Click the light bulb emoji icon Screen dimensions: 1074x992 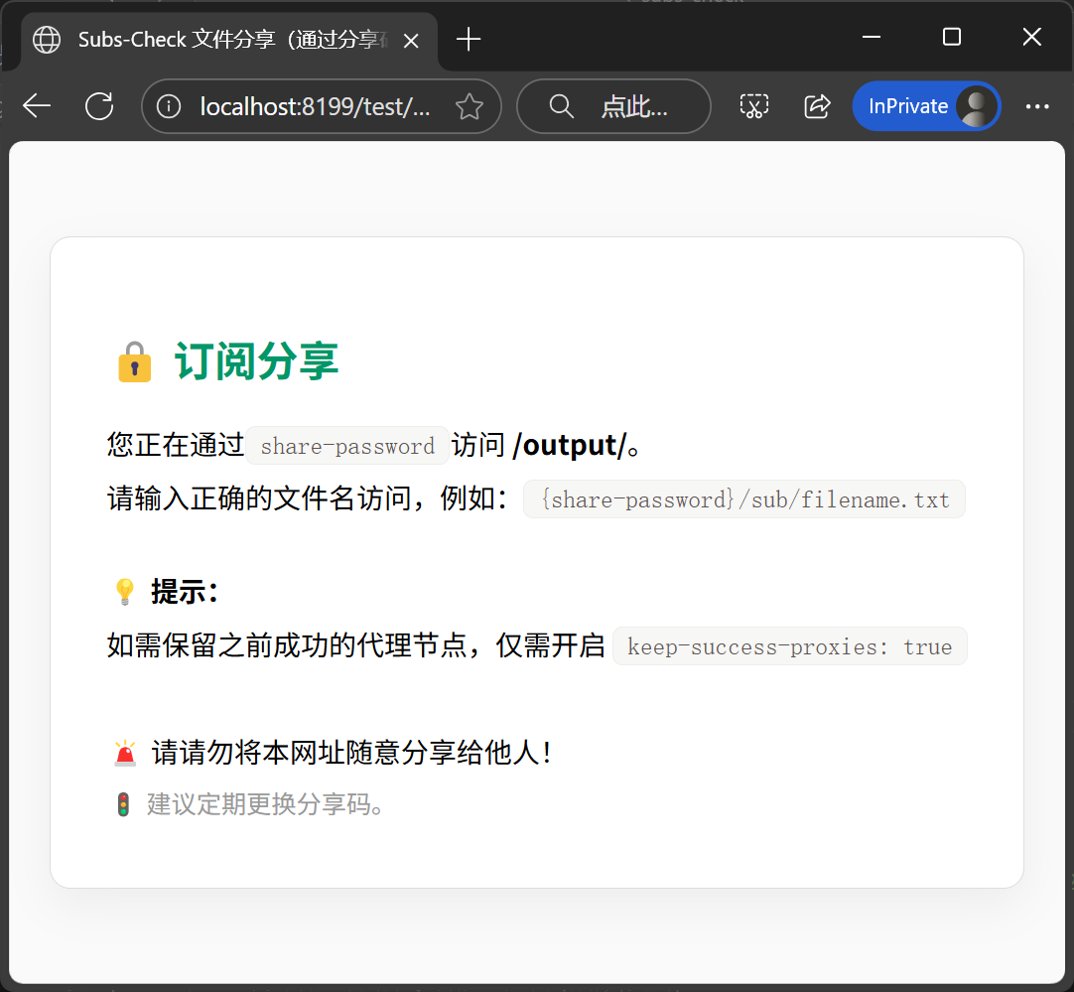[x=125, y=592]
